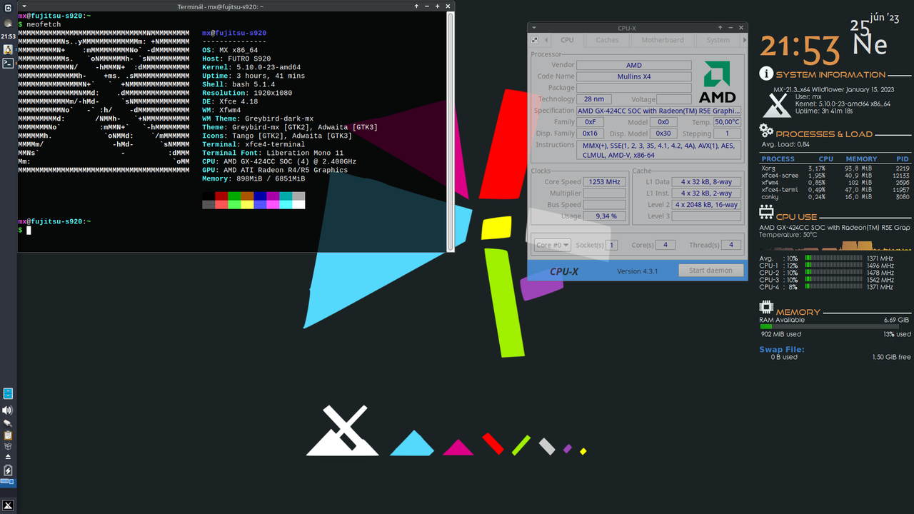Click the Temp. value 50,00°C
The image size is (914, 514).
728,122
